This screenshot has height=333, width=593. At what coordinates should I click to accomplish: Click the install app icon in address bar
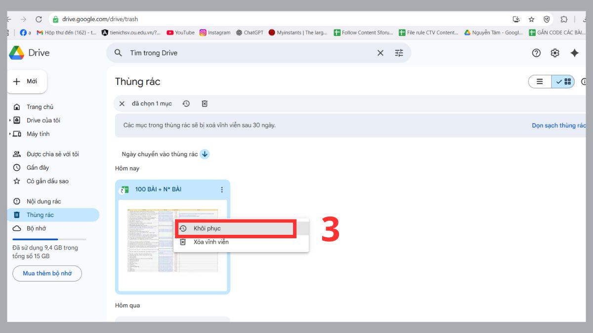coord(516,19)
